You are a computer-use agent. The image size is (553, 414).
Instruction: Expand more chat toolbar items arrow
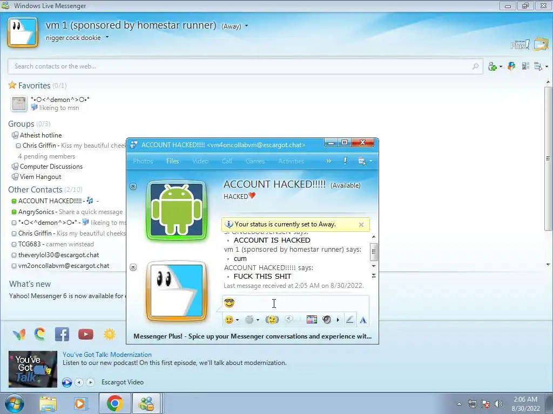(338, 320)
